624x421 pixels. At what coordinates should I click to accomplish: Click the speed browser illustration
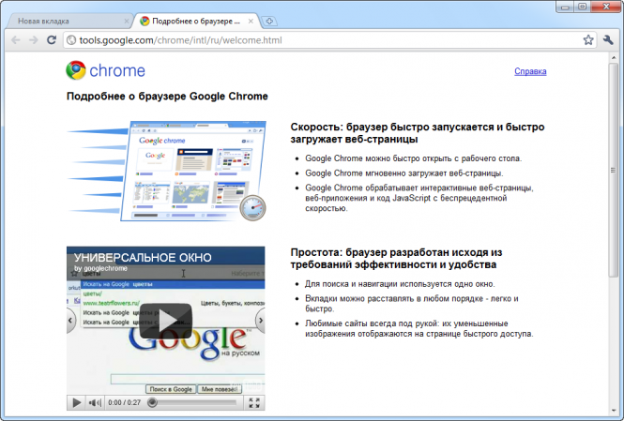click(x=166, y=171)
